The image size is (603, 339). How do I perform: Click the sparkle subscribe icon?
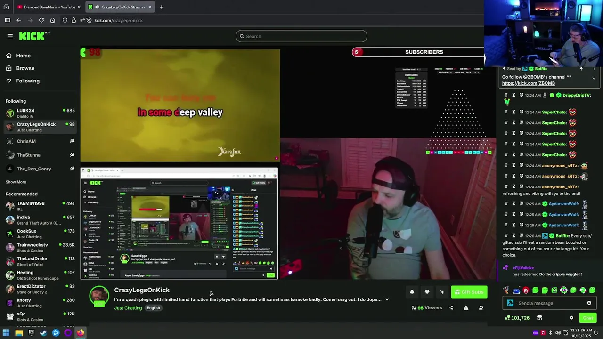coord(442,292)
